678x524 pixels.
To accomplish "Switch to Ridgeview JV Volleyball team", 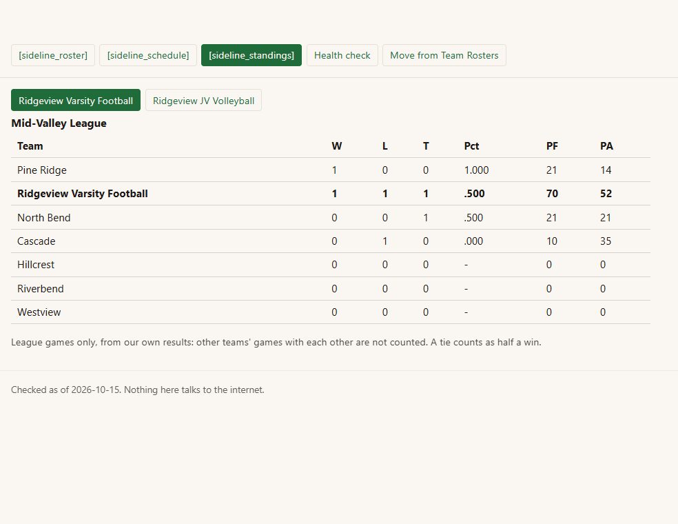I will coord(203,101).
